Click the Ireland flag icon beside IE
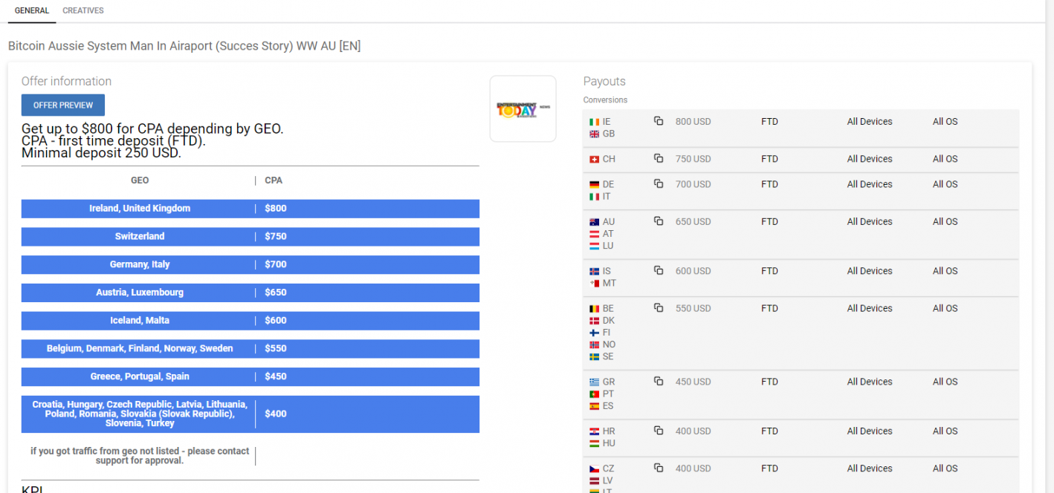The width and height of the screenshot is (1054, 493). (x=594, y=122)
